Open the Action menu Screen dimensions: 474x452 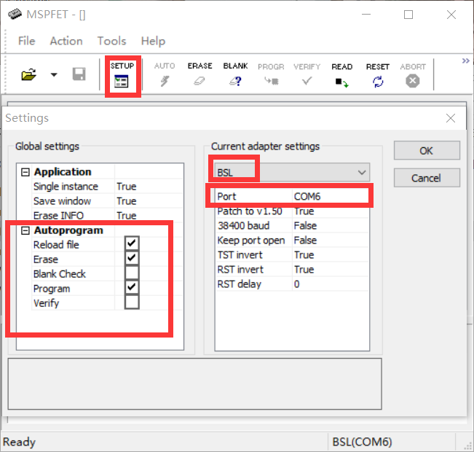tap(66, 41)
